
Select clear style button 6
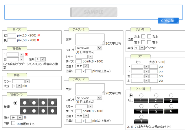(171, 111)
